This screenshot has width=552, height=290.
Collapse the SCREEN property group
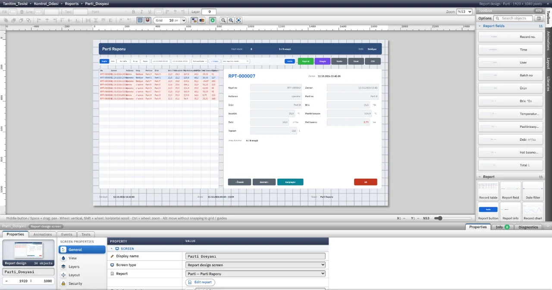click(x=112, y=249)
